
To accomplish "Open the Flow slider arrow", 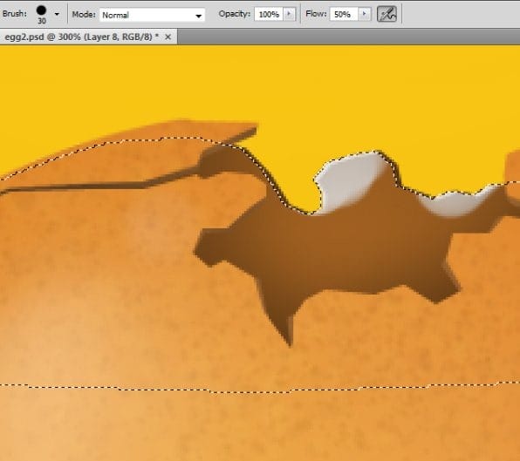I will (x=365, y=14).
